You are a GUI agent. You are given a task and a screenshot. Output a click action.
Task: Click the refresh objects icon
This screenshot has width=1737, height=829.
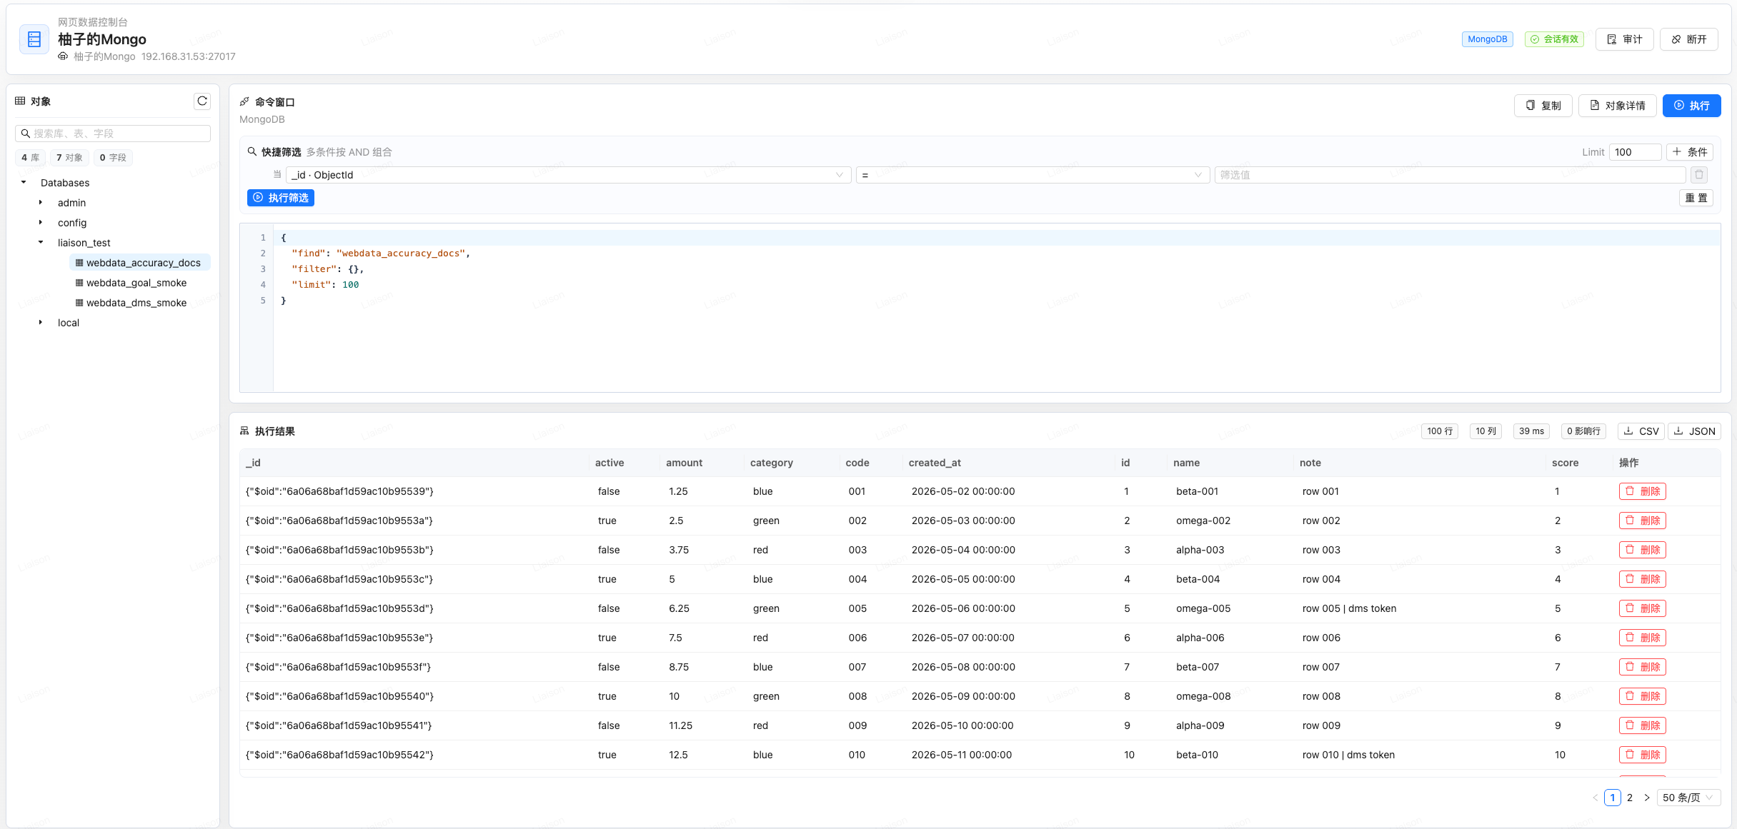[x=202, y=101]
